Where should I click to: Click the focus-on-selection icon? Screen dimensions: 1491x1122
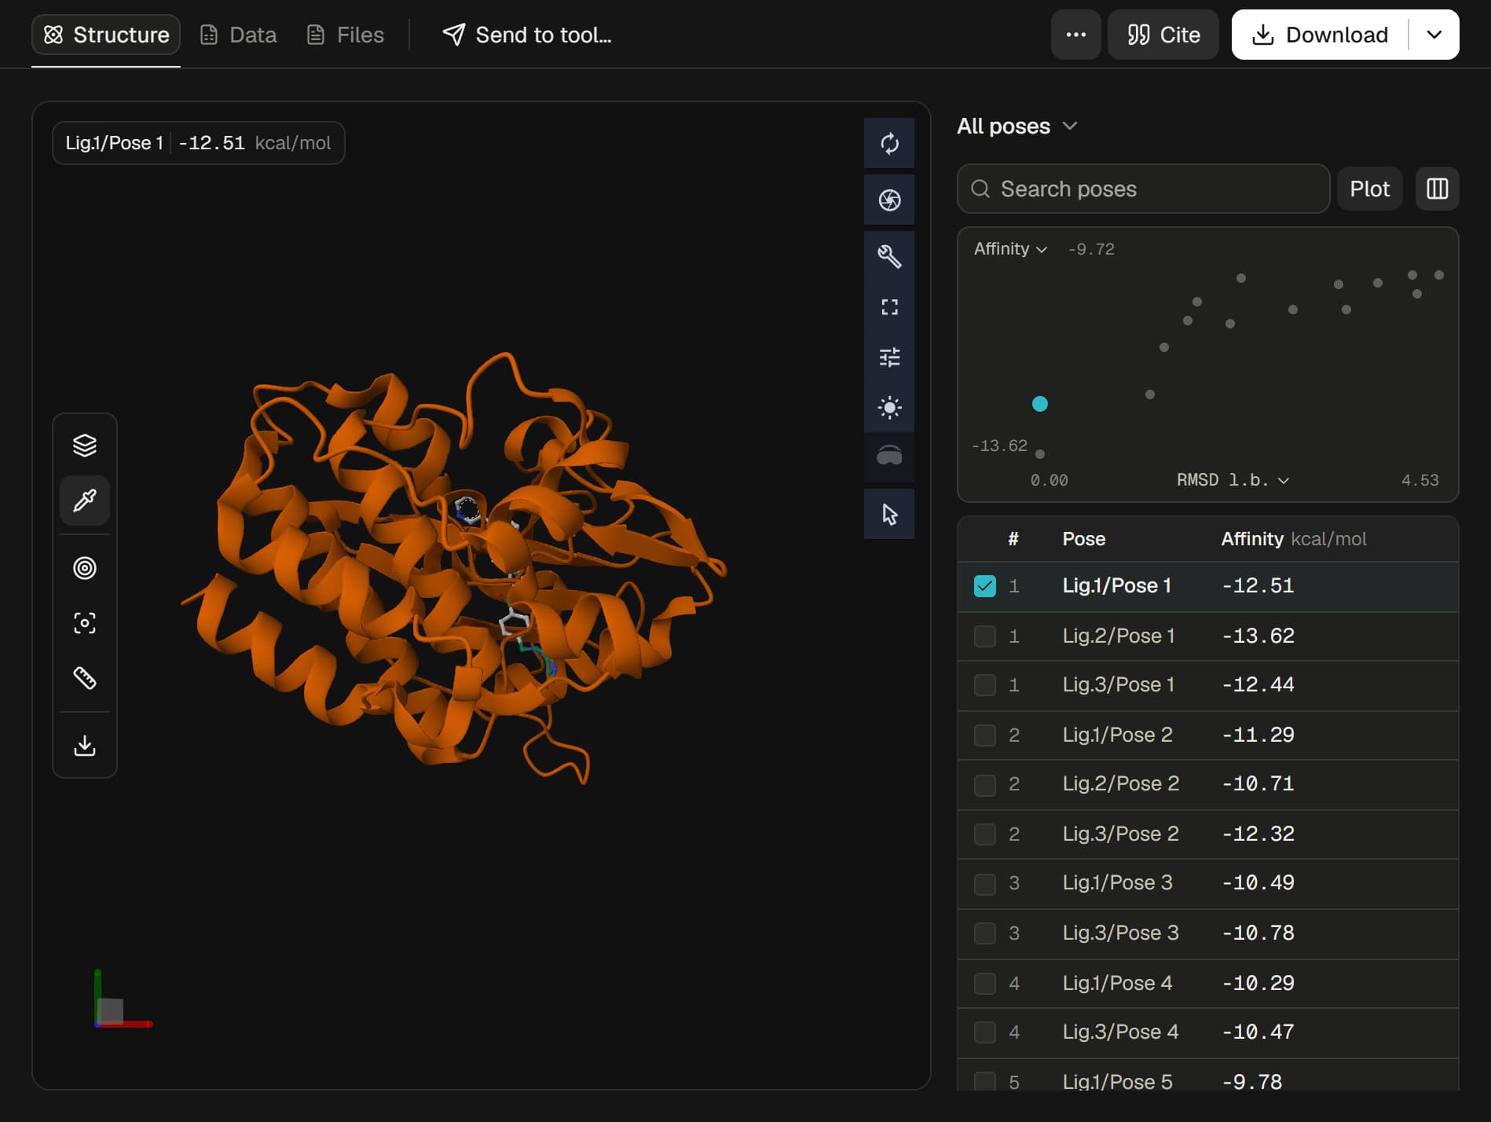(85, 623)
